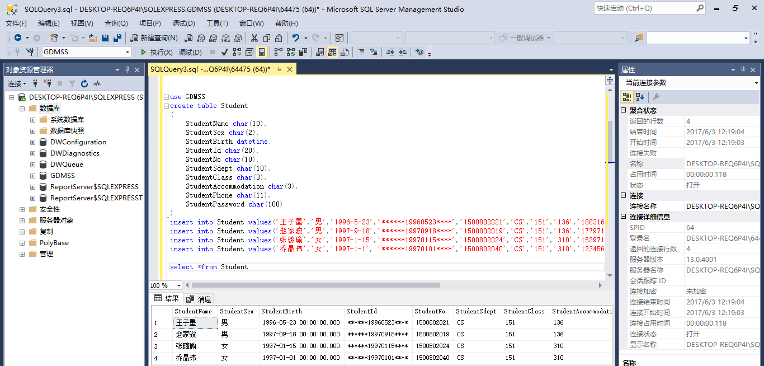The height and width of the screenshot is (366, 764).
Task: Click the Save All icon
Action: point(117,37)
